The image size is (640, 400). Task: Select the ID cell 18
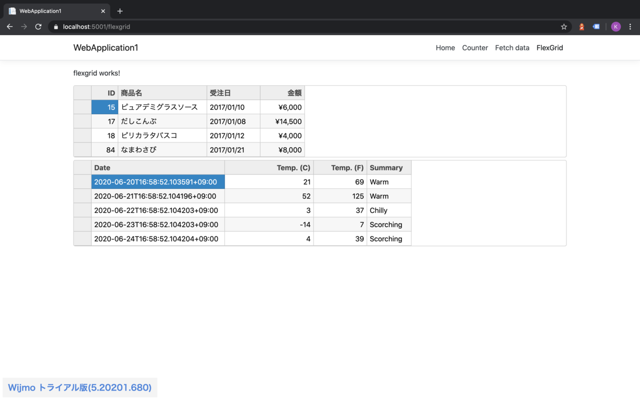coord(105,135)
